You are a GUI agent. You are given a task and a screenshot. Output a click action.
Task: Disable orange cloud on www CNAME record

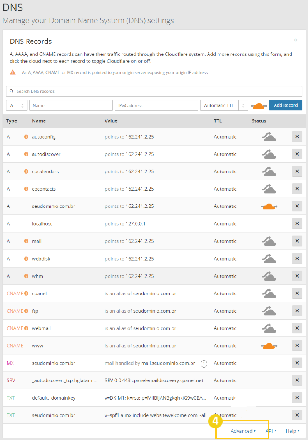click(269, 346)
